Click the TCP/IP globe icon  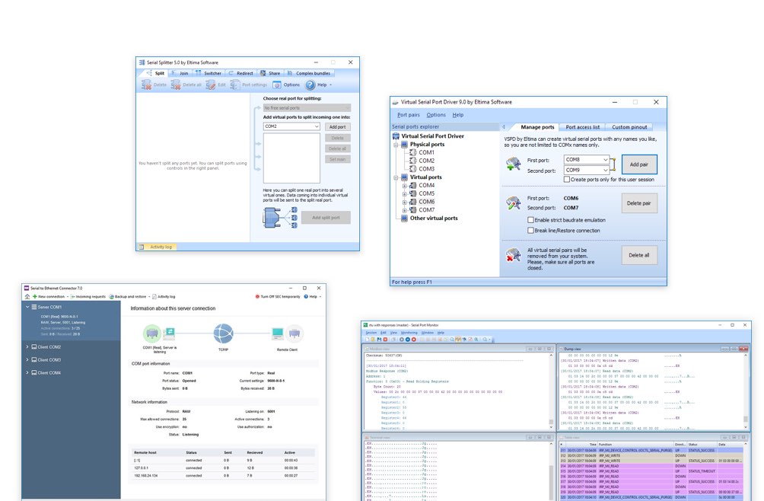[223, 333]
